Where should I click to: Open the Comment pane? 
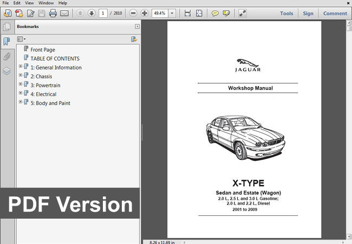[x=335, y=13]
